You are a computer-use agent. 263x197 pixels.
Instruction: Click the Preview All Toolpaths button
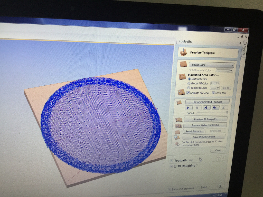(x=206, y=119)
